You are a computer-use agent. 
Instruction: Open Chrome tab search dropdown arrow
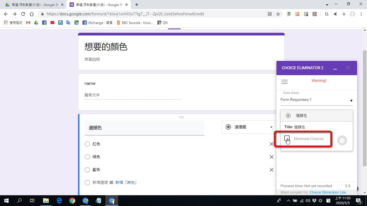[327, 5]
